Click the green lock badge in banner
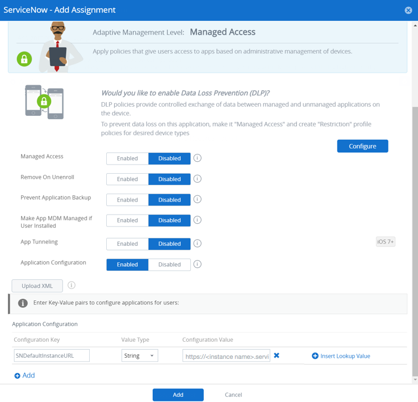The image size is (418, 402). [24, 59]
